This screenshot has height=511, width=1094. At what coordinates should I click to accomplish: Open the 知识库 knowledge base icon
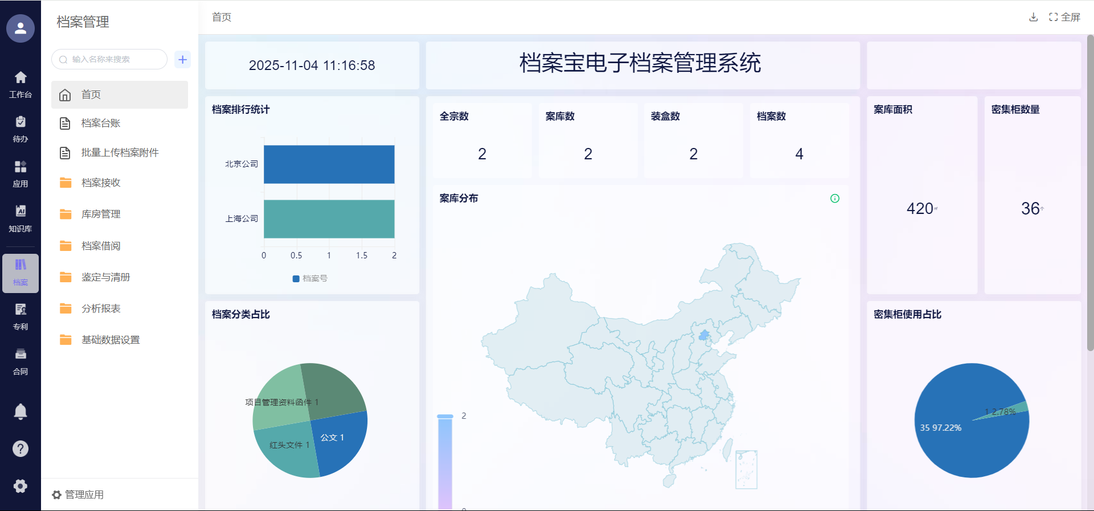pos(21,219)
